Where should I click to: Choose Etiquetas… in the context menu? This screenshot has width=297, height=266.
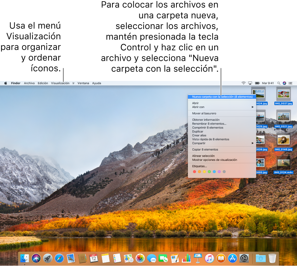222,166
